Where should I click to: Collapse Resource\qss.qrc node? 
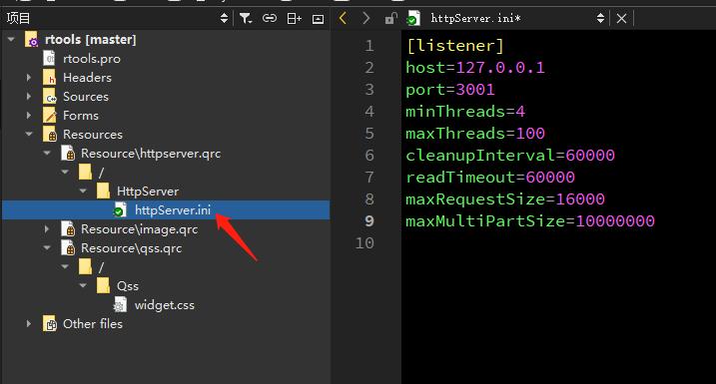point(47,248)
